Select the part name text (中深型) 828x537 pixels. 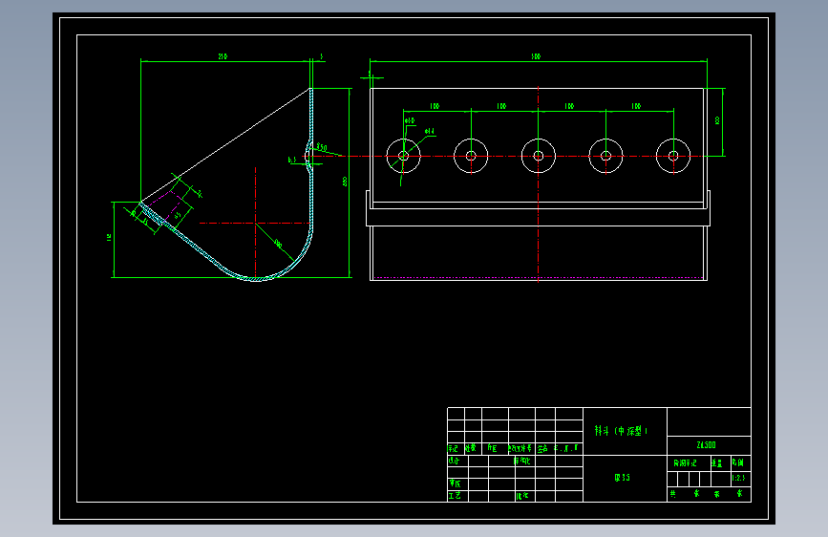[621, 431]
